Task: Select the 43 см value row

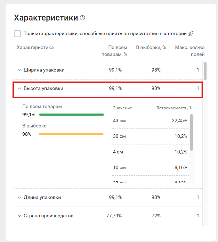Action: pyautogui.click(x=150, y=121)
